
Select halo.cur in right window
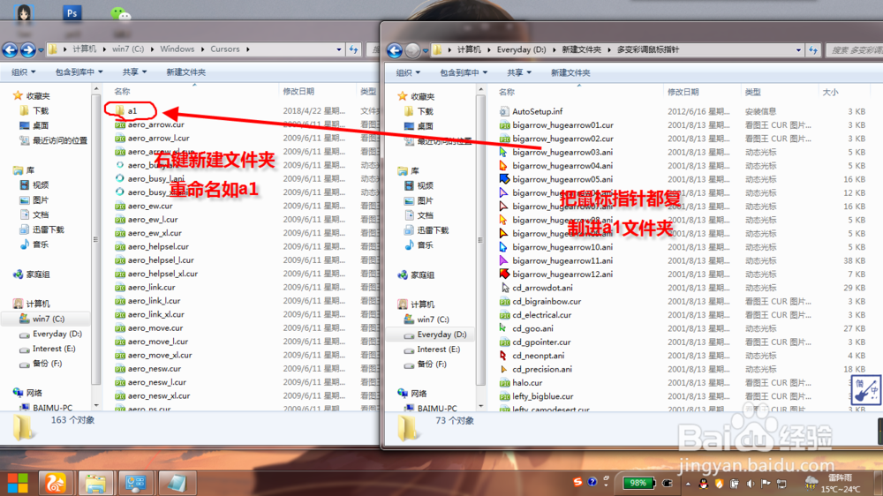point(527,383)
